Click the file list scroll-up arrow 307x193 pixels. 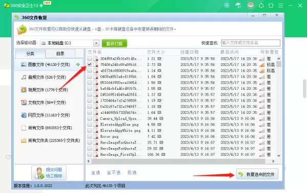click(279, 58)
